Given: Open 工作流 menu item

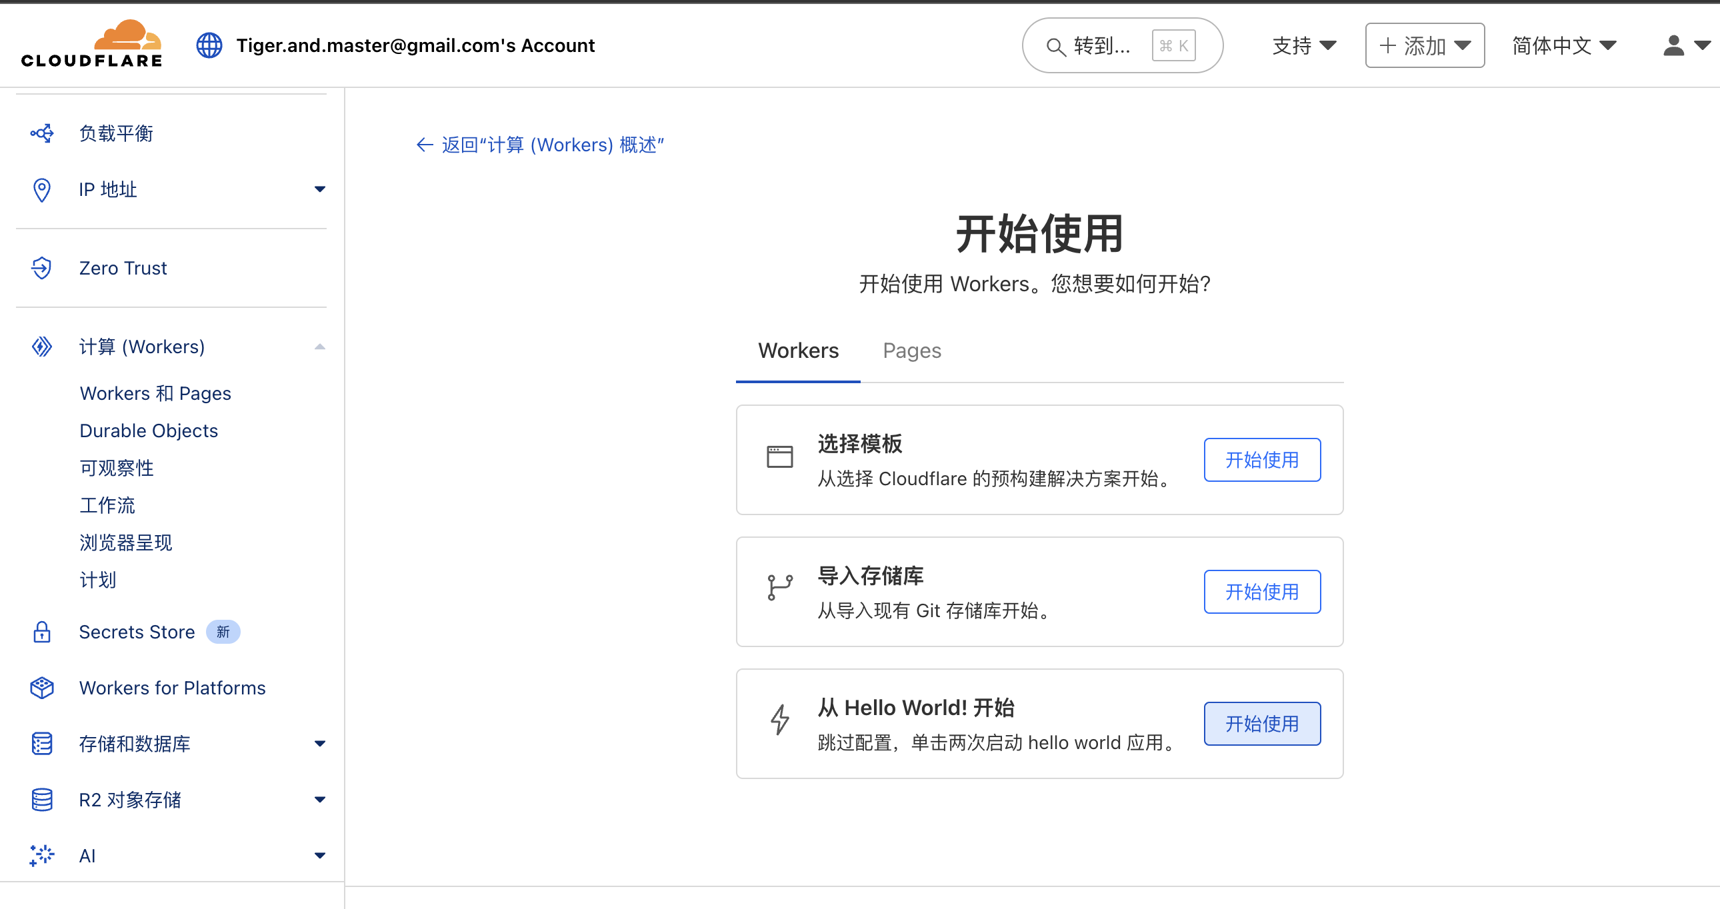Looking at the screenshot, I should 107,505.
